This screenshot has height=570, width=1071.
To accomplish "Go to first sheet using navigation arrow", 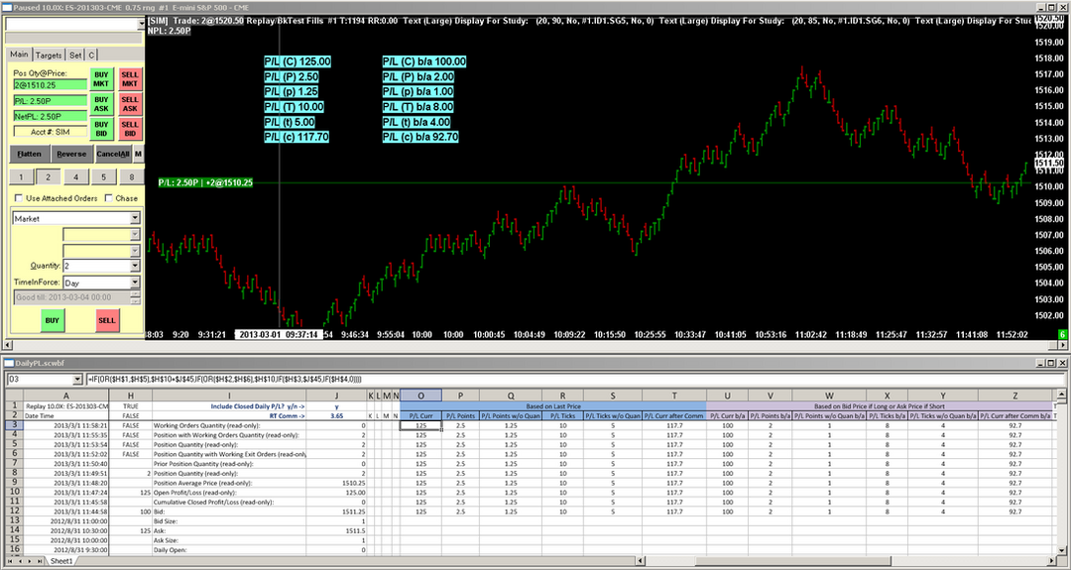I will pos(8,561).
